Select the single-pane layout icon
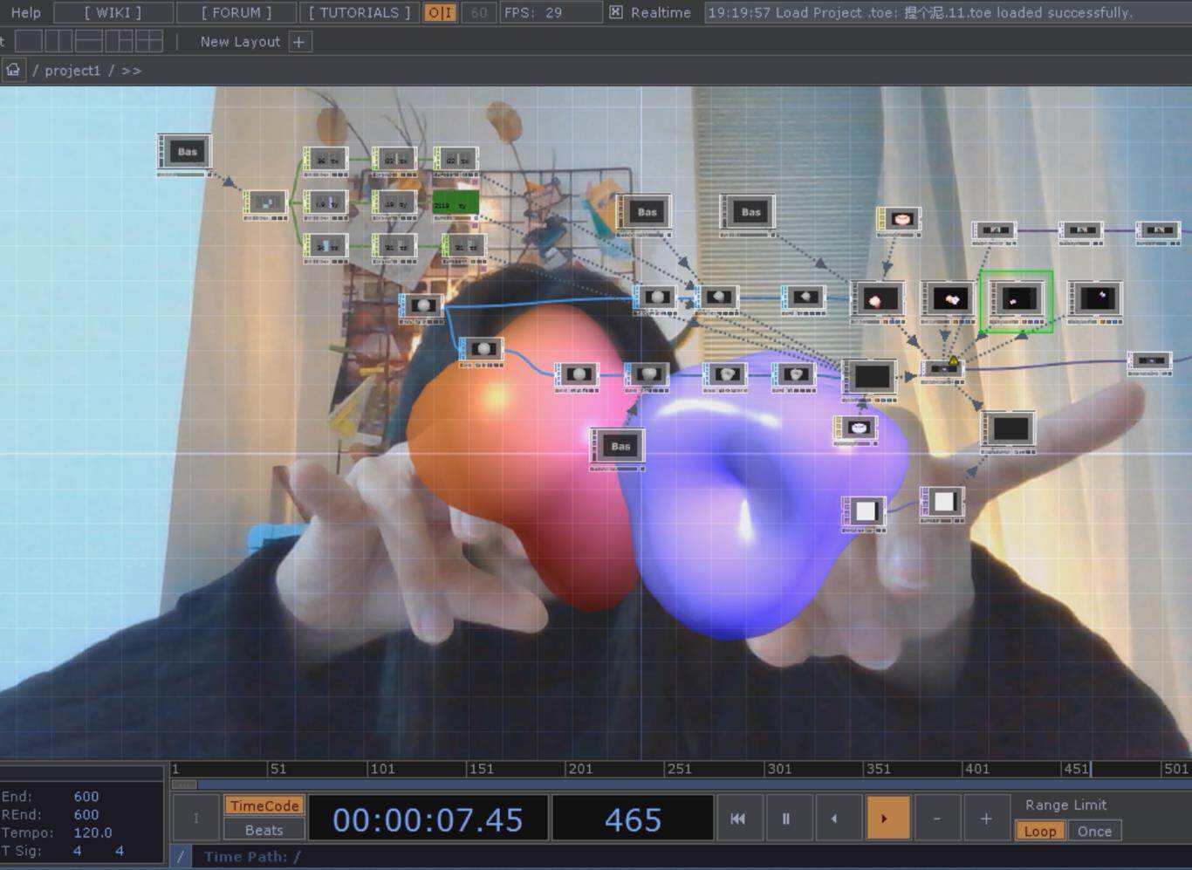This screenshot has width=1192, height=870. [28, 41]
